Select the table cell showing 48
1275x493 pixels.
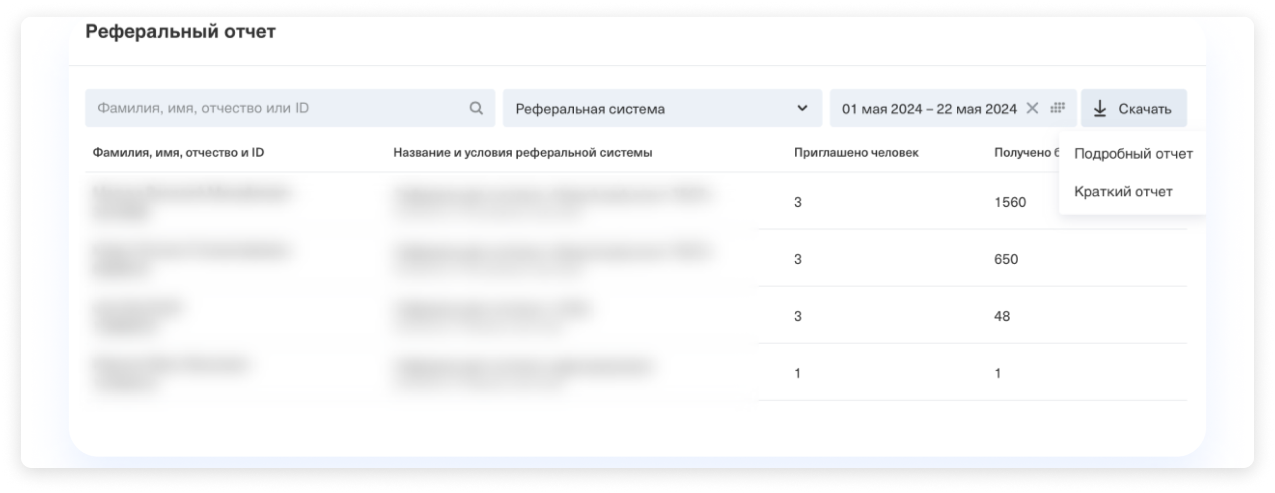(1002, 316)
